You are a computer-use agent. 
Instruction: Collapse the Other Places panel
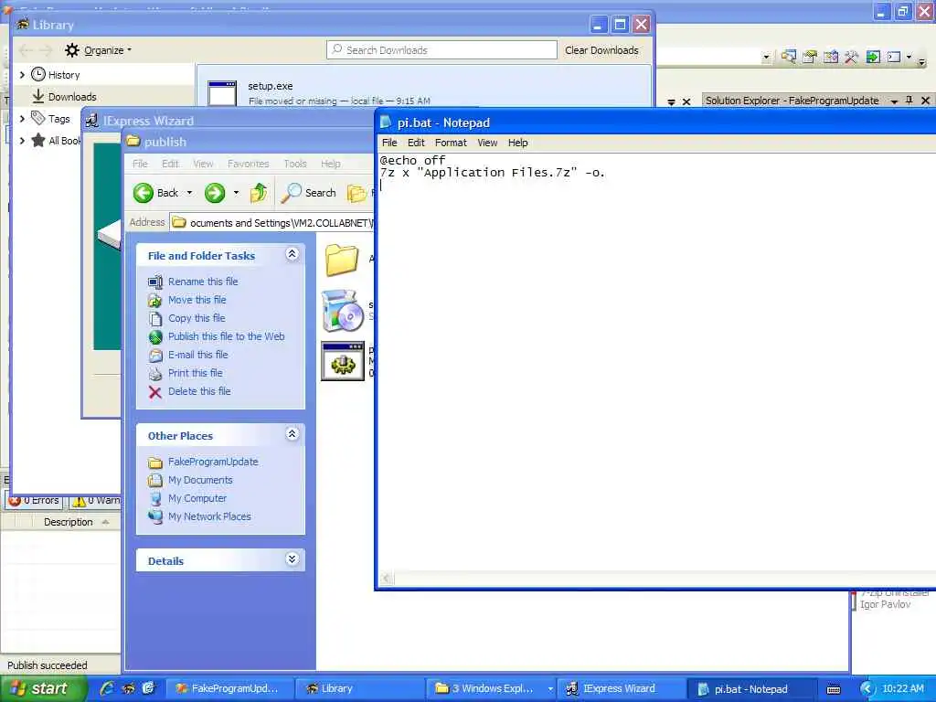click(x=292, y=434)
